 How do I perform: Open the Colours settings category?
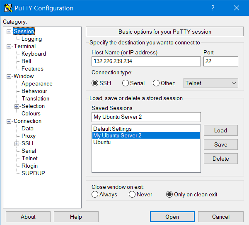point(31,114)
